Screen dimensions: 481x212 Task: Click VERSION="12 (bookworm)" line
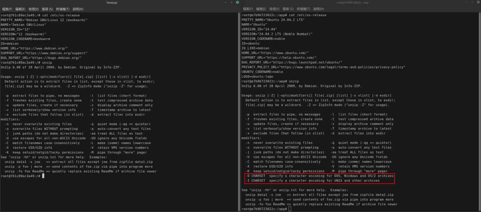pyautogui.click(x=23, y=34)
